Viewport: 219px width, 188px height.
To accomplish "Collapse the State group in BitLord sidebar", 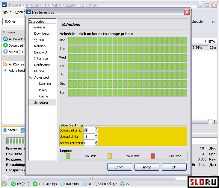I will tap(4, 33).
